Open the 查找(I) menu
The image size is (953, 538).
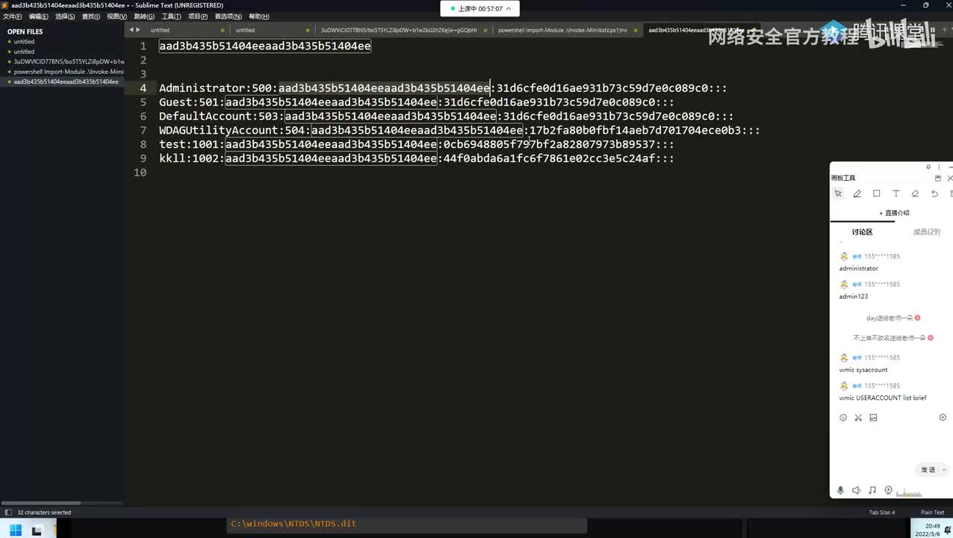coord(91,16)
